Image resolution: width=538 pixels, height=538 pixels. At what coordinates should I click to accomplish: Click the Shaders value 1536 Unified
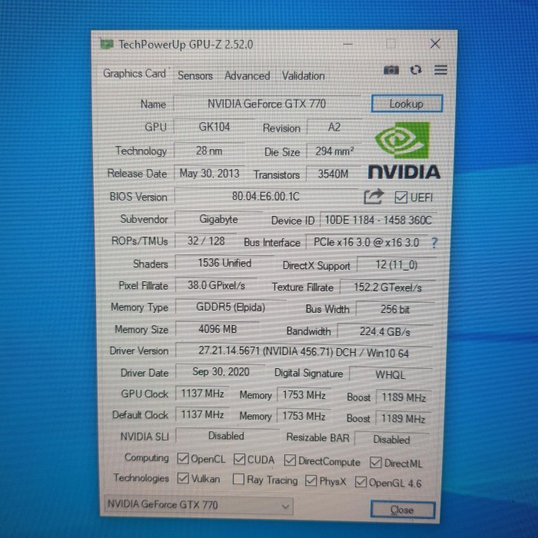(224, 263)
